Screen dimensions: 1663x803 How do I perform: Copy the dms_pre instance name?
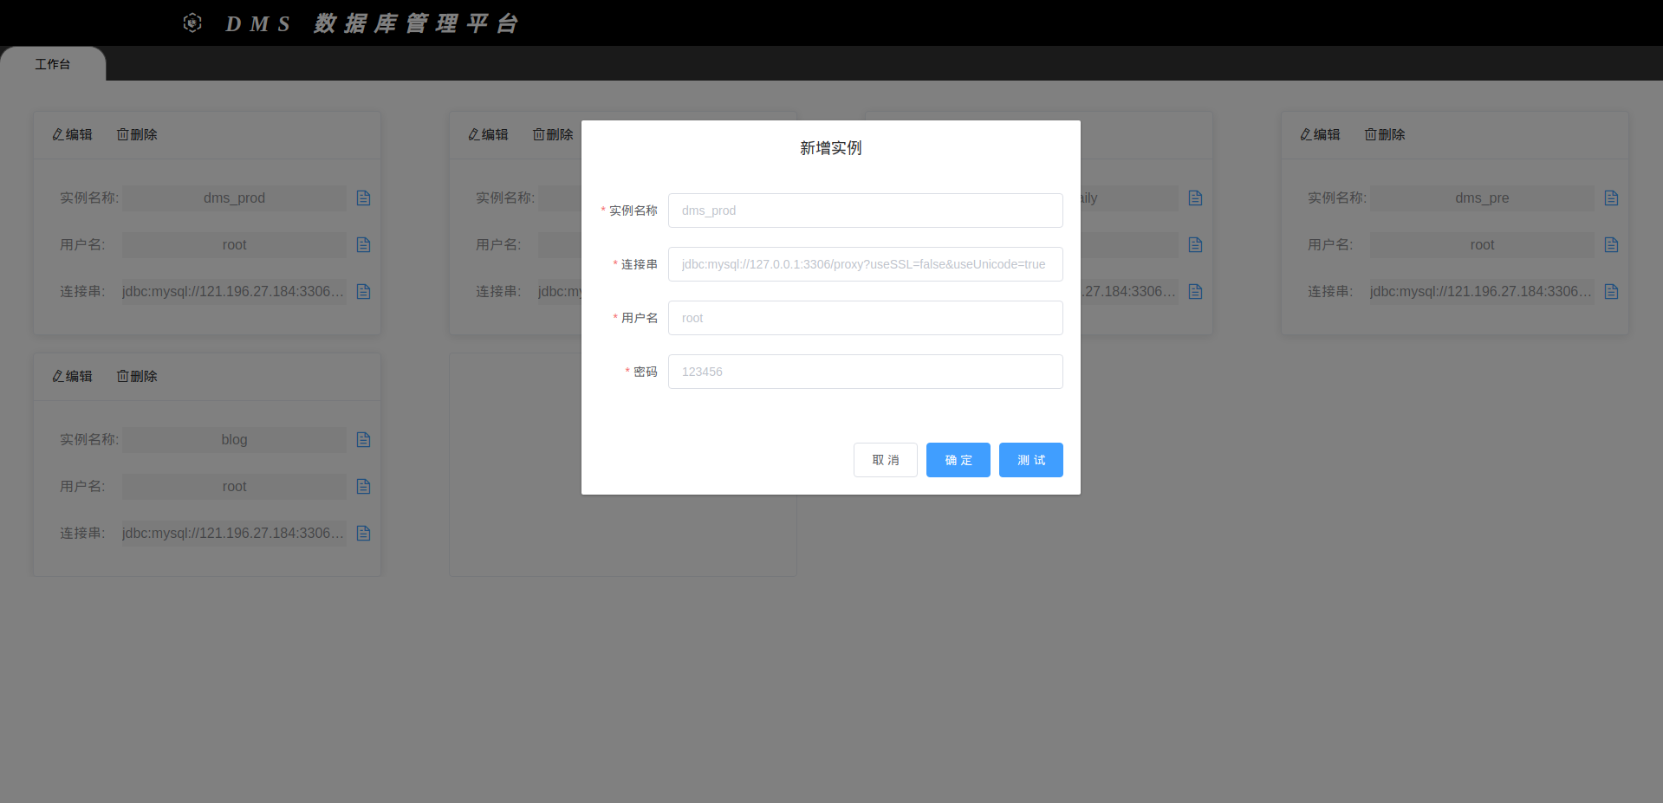pyautogui.click(x=1612, y=198)
